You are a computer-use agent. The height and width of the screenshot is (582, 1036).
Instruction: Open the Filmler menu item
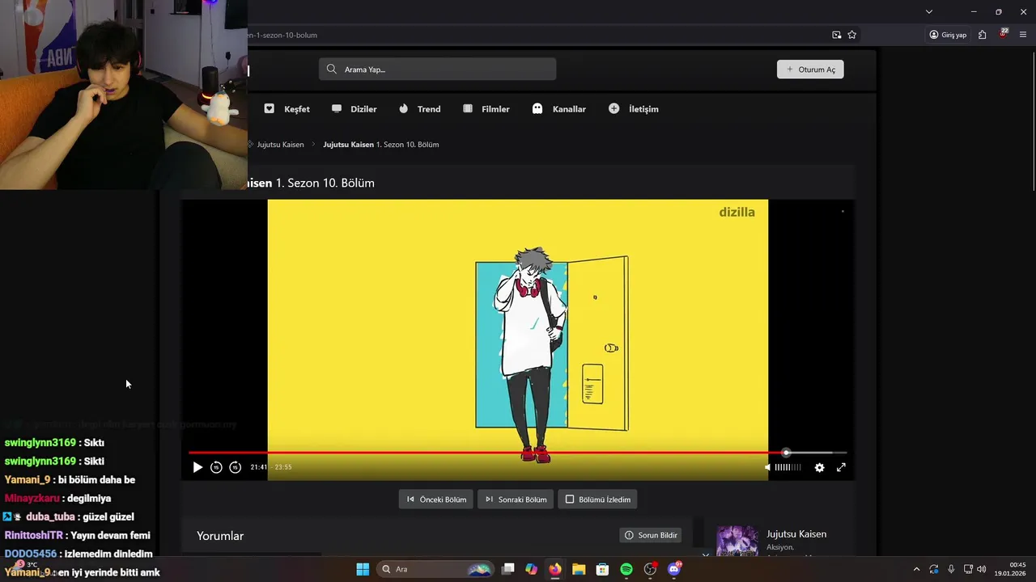pyautogui.click(x=486, y=109)
